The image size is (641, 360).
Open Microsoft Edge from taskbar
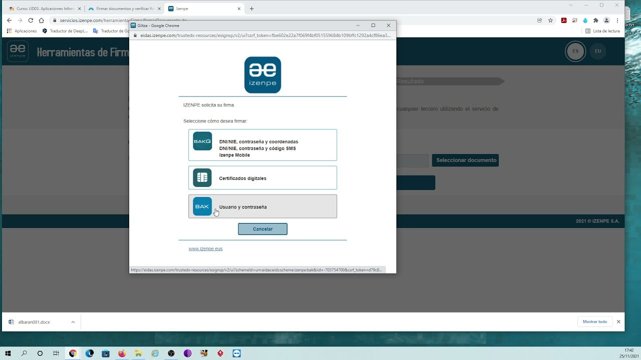(90, 353)
